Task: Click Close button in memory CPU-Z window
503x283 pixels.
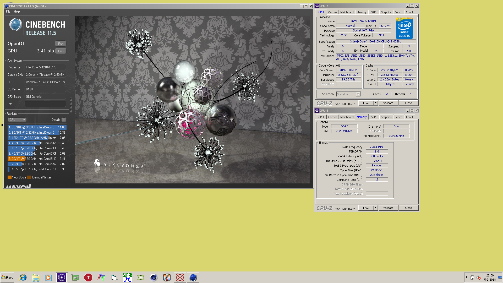Action: [408, 208]
